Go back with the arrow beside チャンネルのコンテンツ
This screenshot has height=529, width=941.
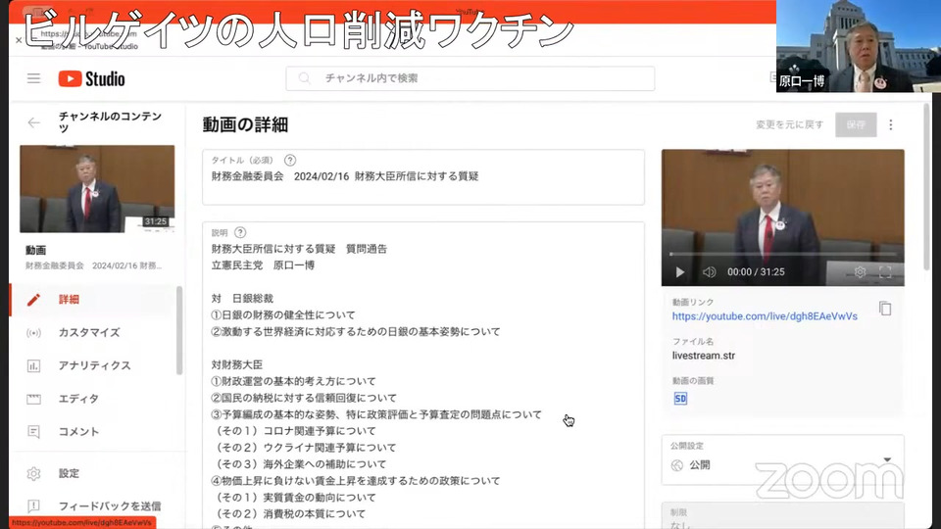(33, 123)
